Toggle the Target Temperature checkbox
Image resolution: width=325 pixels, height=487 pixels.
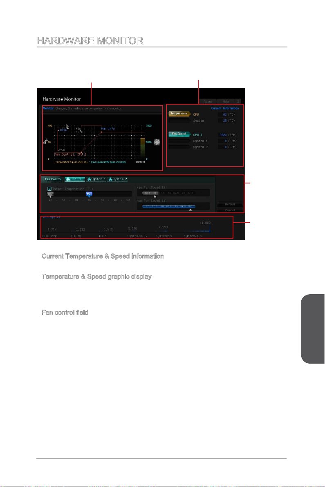(49, 189)
